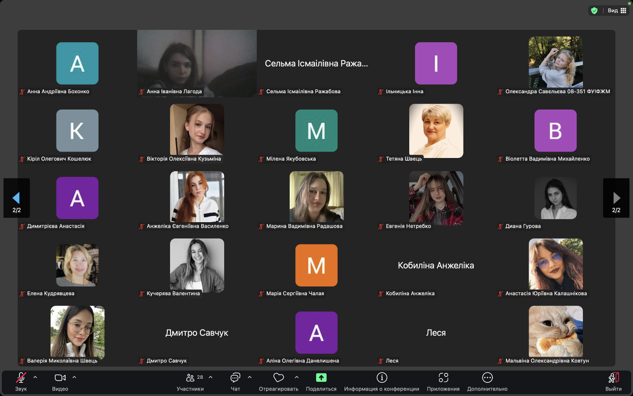Image resolution: width=633 pixels, height=396 pixels.
Task: Select Тетяна Швець participant tile
Action: point(436,131)
